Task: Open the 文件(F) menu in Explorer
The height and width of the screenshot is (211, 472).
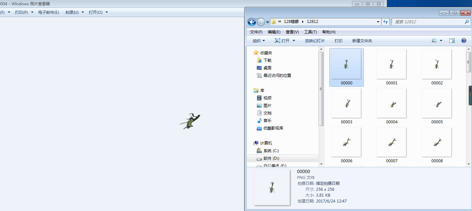Action: tap(256, 32)
